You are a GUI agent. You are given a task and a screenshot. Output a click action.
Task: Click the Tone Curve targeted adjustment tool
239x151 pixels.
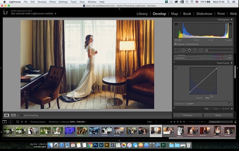point(176,68)
